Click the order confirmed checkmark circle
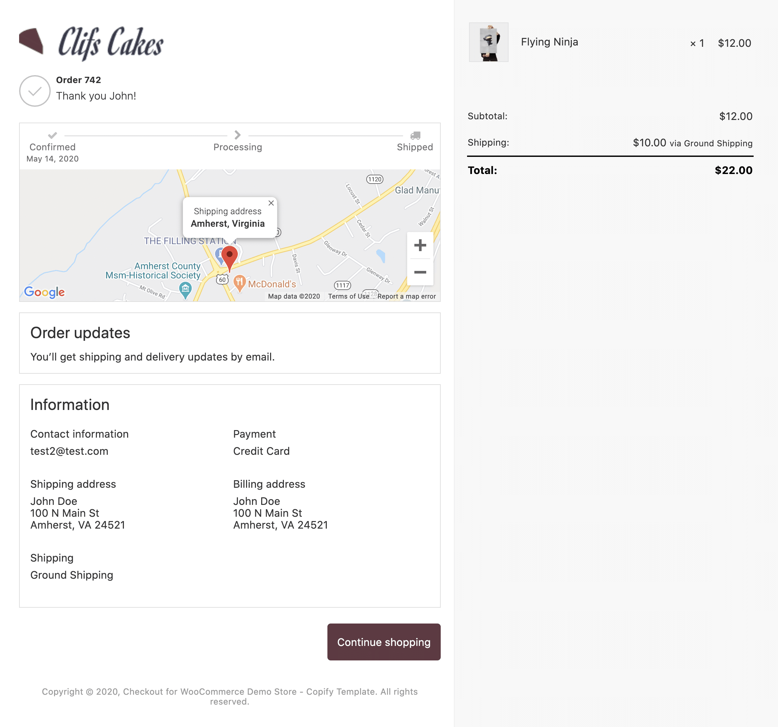Screen dimensions: 778x727 pos(35,91)
